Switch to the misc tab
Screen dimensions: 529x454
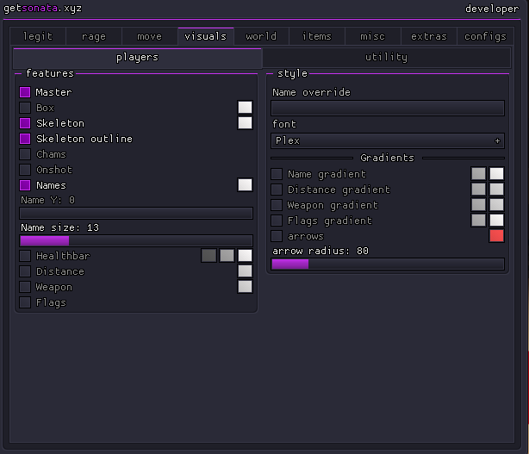372,36
